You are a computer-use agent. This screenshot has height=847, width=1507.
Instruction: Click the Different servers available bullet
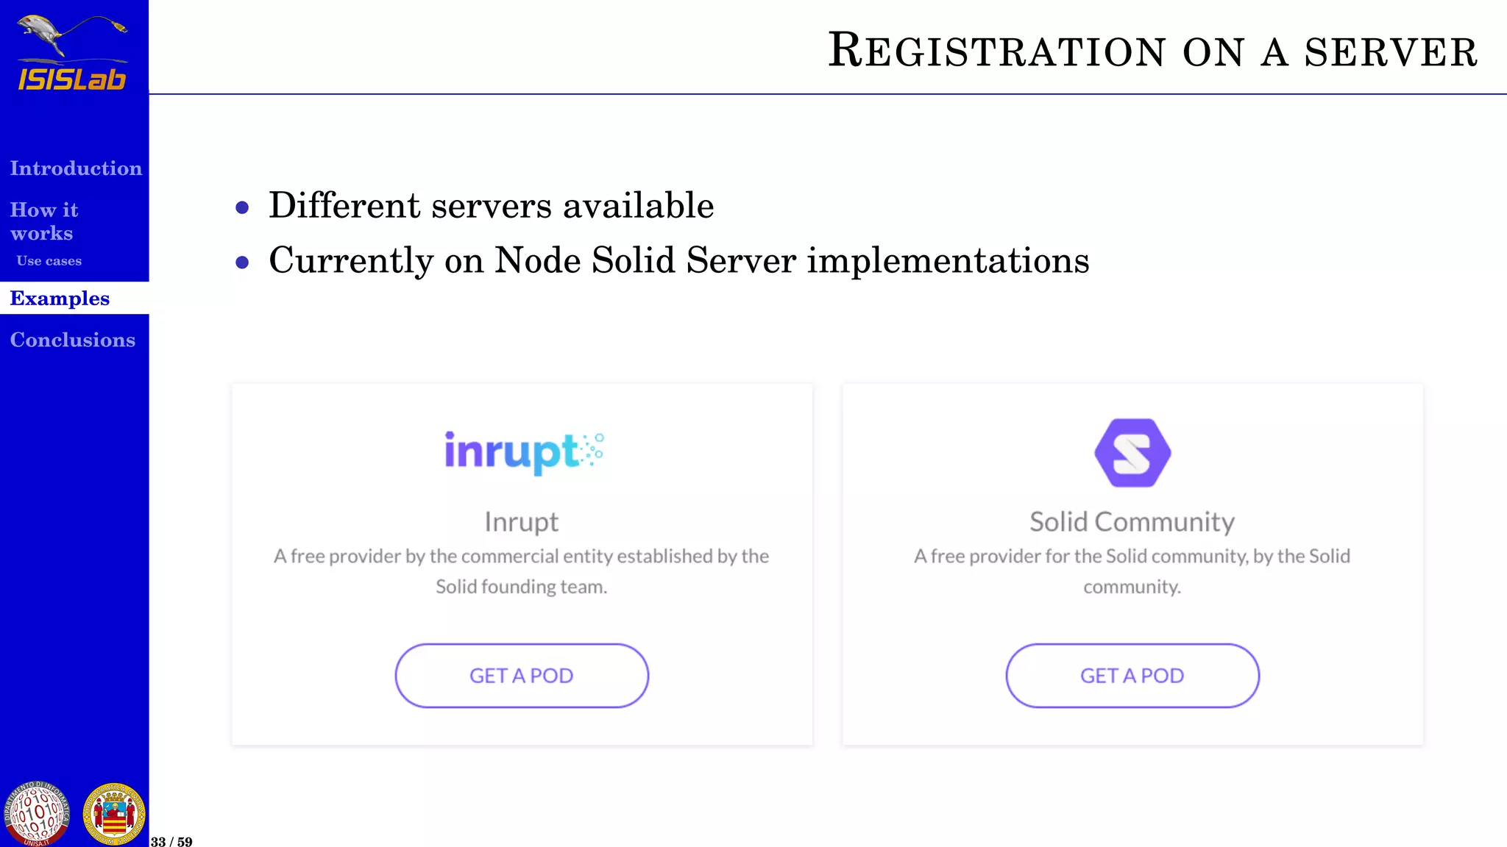coord(491,205)
